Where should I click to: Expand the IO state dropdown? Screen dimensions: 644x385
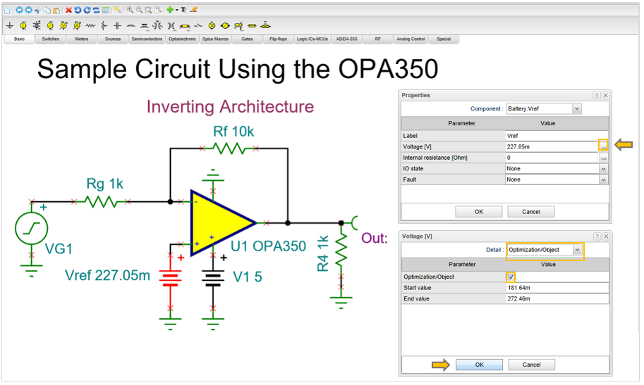pyautogui.click(x=603, y=169)
